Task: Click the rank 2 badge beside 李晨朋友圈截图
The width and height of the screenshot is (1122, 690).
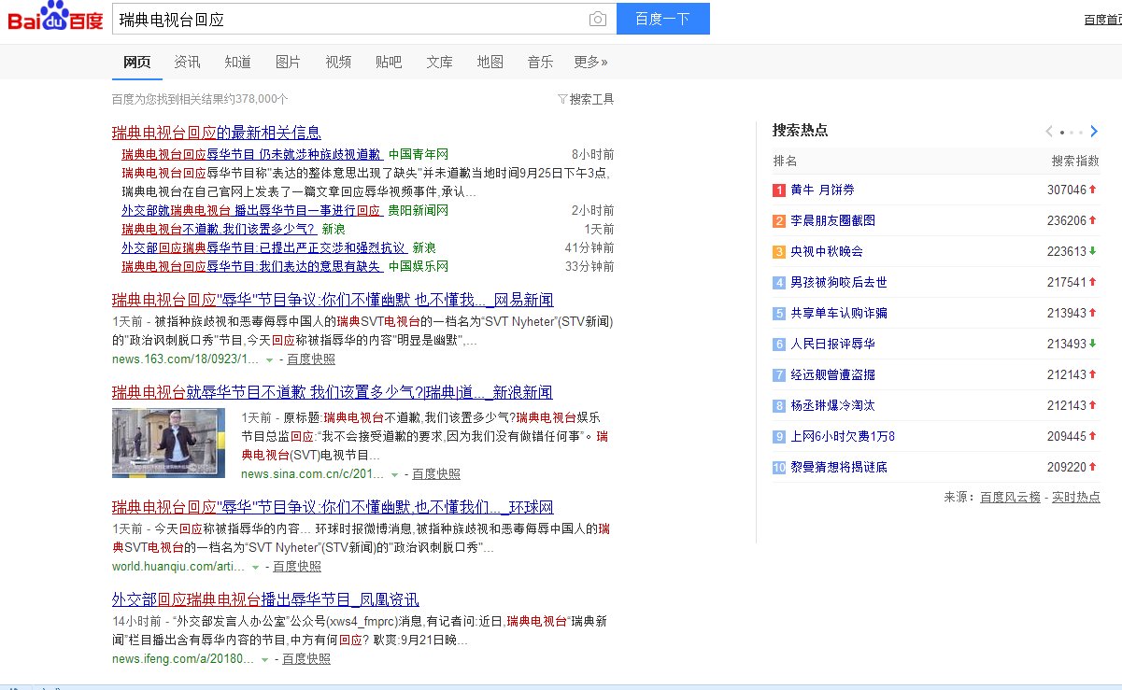Action: pyautogui.click(x=779, y=221)
